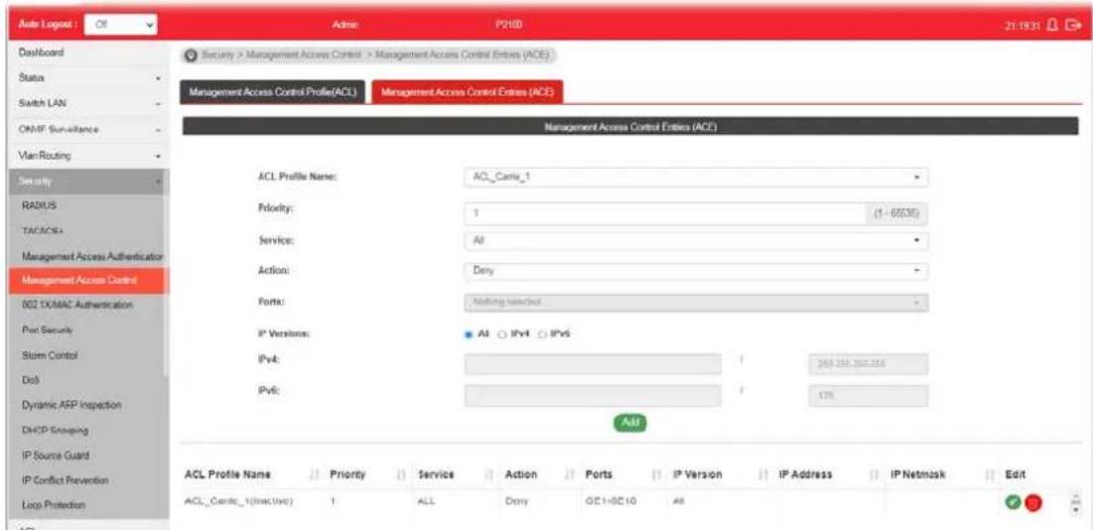Select the IPv6 radio button

point(543,334)
